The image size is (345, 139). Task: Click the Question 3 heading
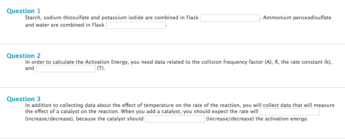click(x=24, y=99)
